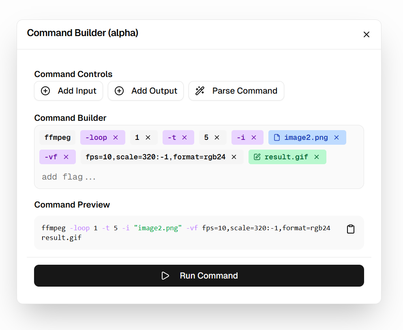Remove the result.gif output file
This screenshot has width=403, height=330.
(317, 157)
